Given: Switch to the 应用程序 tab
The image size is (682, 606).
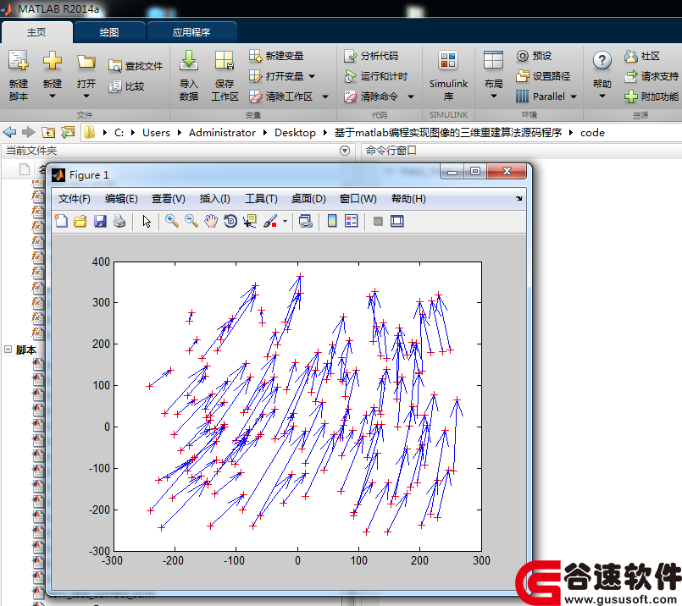Looking at the screenshot, I should [x=191, y=32].
